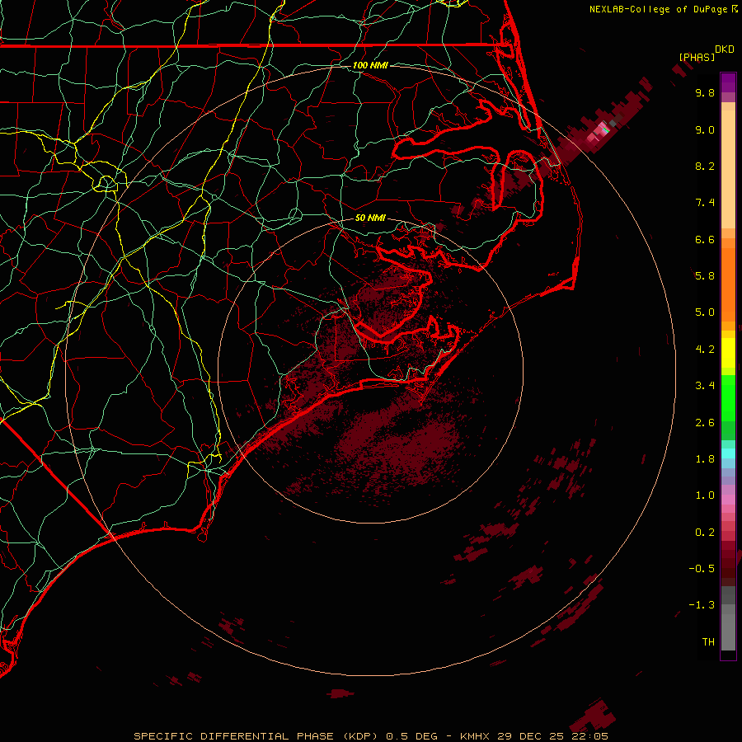Viewport: 742px width, 742px height.
Task: Click the 7.4 scale value
Action: pyautogui.click(x=705, y=203)
